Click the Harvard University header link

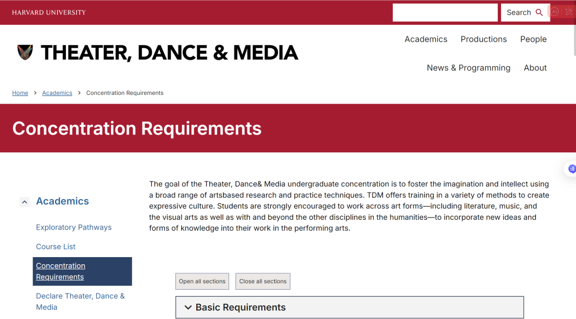(x=49, y=12)
